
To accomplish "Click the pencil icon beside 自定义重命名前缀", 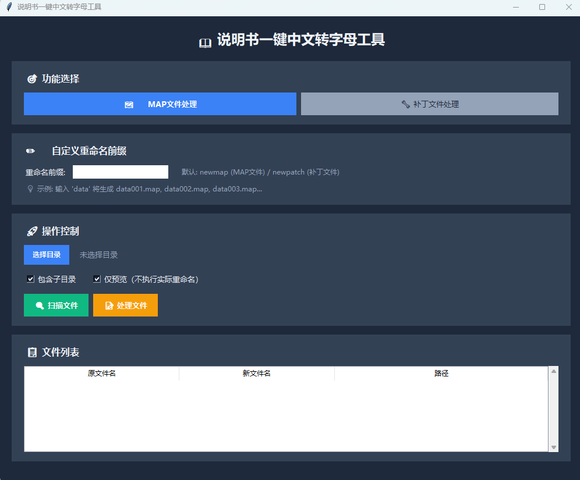I will [30, 150].
